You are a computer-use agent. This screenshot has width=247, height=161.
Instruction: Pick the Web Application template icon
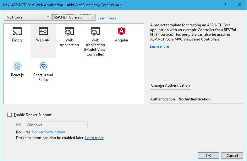coord(69,31)
